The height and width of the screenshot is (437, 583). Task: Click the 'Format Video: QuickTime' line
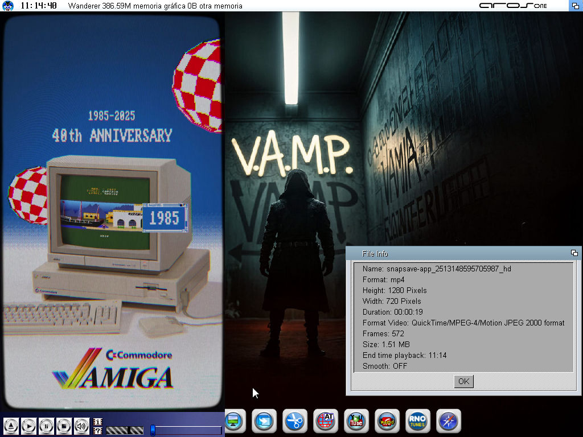[x=463, y=323]
